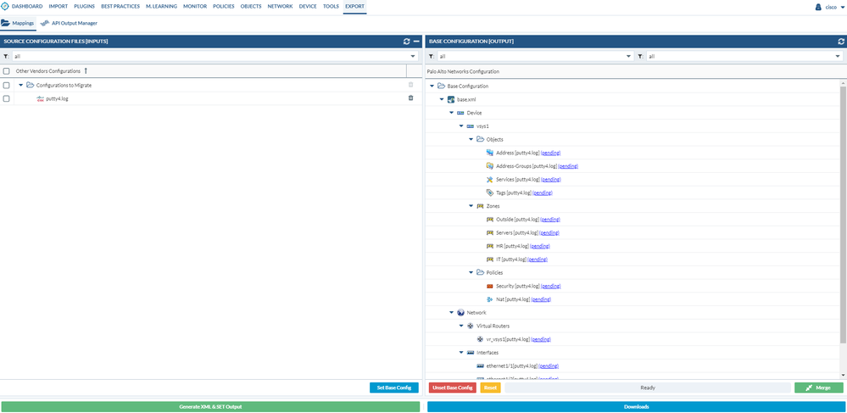
Task: Click the vr_vsys1 virtual router icon
Action: (480, 339)
